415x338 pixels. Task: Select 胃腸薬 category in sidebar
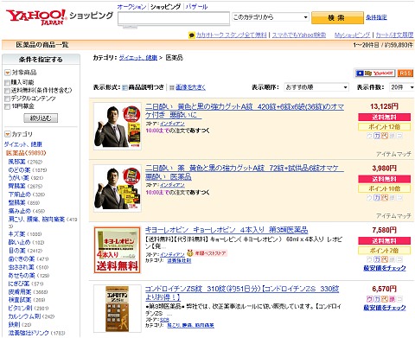click(16, 186)
